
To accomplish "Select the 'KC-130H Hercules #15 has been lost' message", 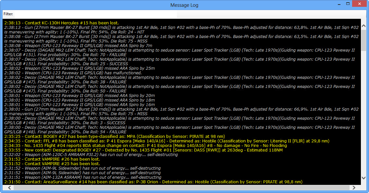I will click(x=61, y=23).
